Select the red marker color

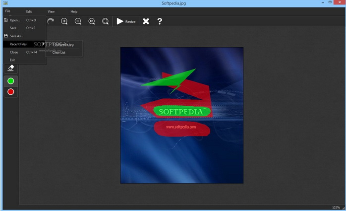11,92
